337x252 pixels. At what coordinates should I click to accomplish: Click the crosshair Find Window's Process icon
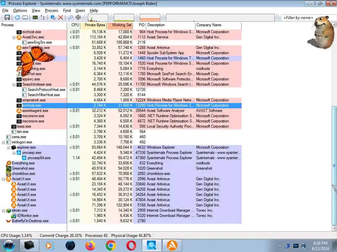[78, 18]
